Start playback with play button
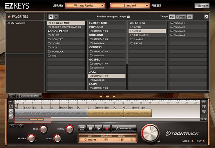The width and height of the screenshot is (215, 148). (98, 129)
